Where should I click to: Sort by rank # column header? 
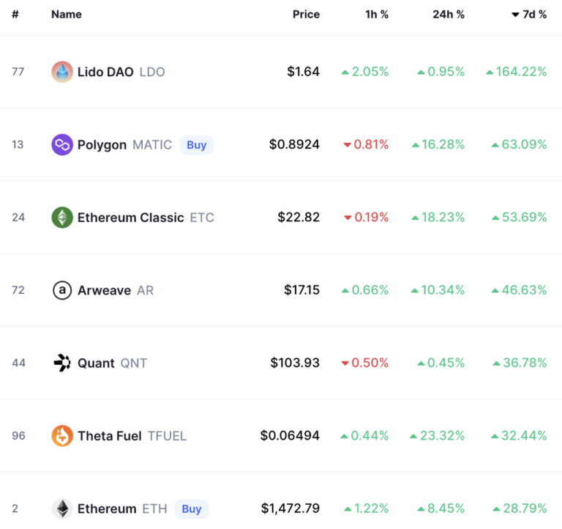(x=15, y=15)
